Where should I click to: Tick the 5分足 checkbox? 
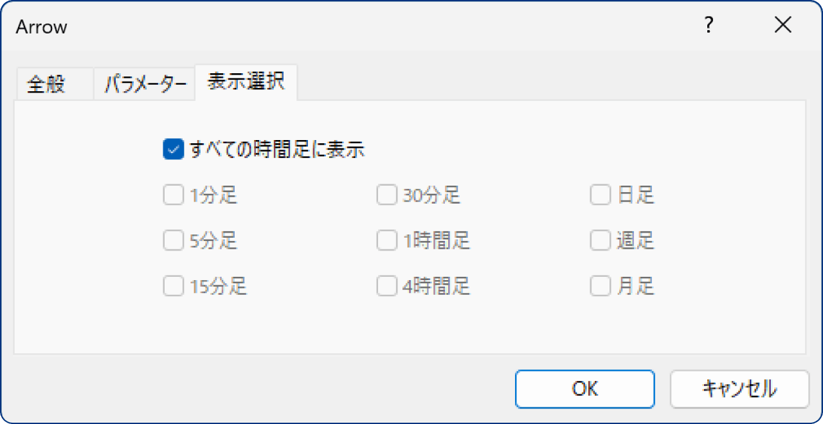pos(174,241)
